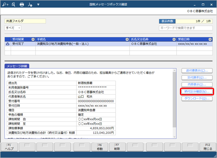Click the 送付書表示(C) button
Viewport: 217px width, 158px height.
click(197, 71)
